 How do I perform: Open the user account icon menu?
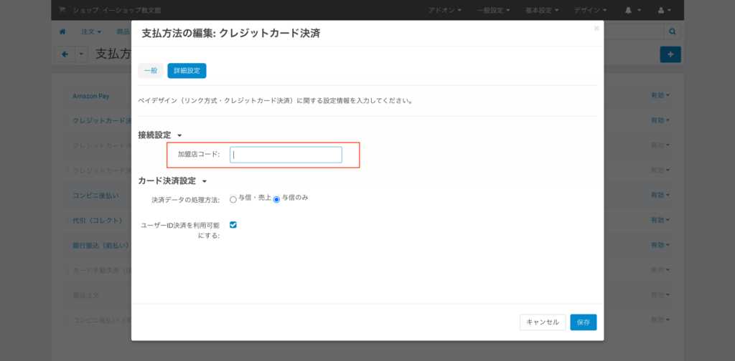[x=663, y=10]
